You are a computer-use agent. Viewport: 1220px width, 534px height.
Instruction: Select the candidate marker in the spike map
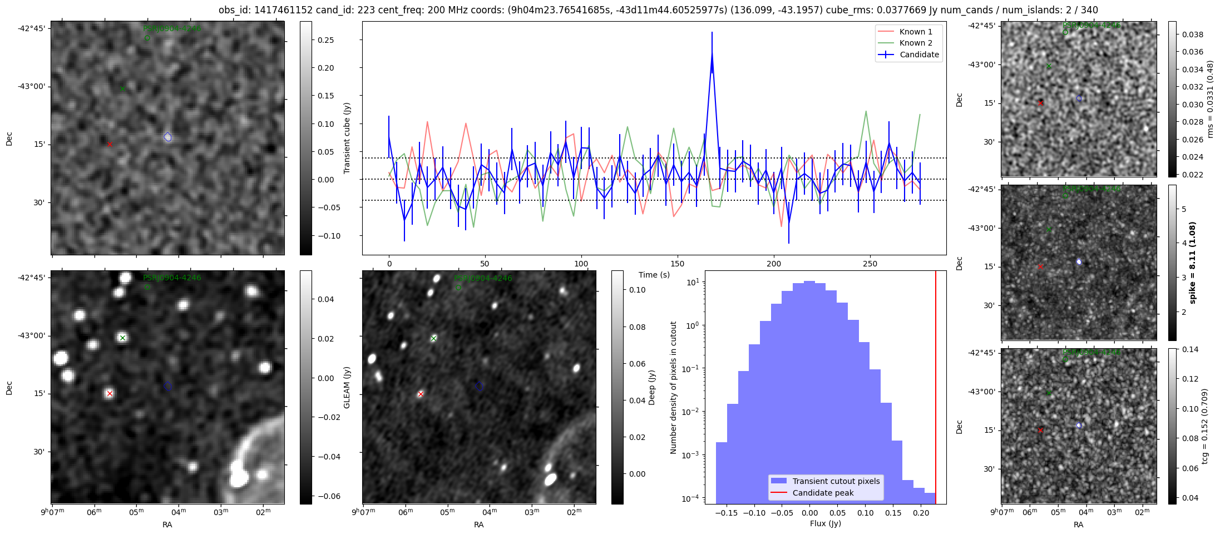[x=1079, y=261]
